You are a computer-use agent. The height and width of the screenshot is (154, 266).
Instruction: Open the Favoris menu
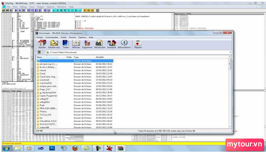72,37
